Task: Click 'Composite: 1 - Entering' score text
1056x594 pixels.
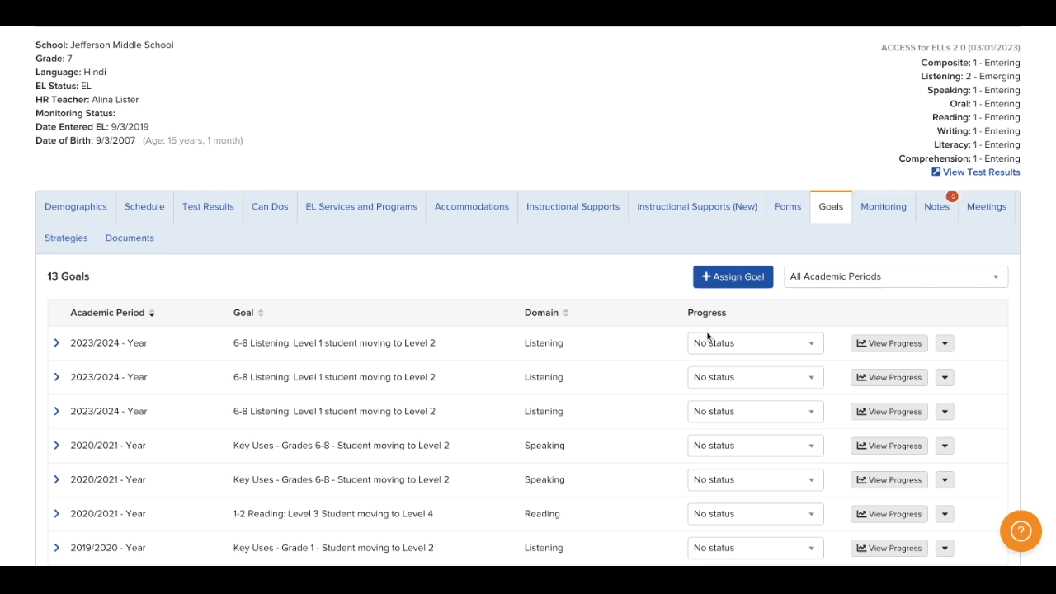Action: click(x=971, y=63)
